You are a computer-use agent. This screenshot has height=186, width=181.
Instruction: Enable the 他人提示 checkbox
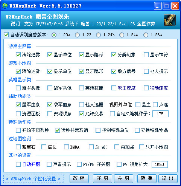tap(146, 71)
